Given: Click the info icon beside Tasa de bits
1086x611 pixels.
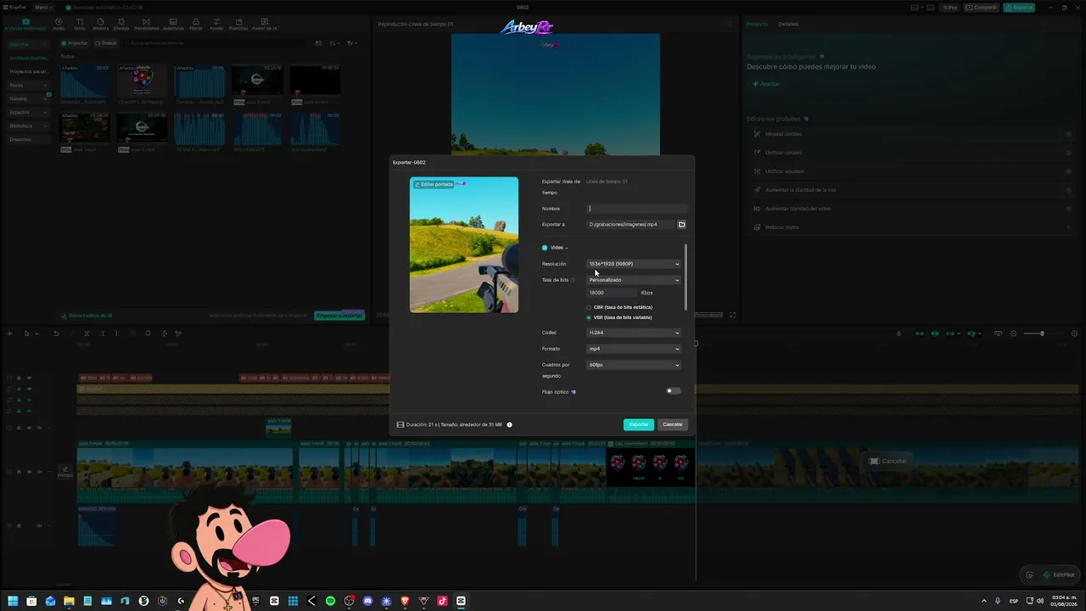Looking at the screenshot, I should [573, 280].
